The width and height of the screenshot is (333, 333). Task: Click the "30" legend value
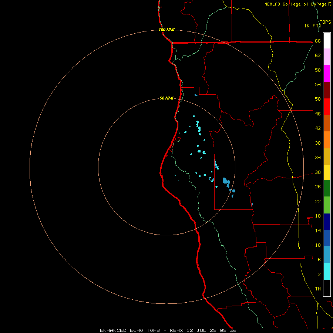(x=318, y=172)
